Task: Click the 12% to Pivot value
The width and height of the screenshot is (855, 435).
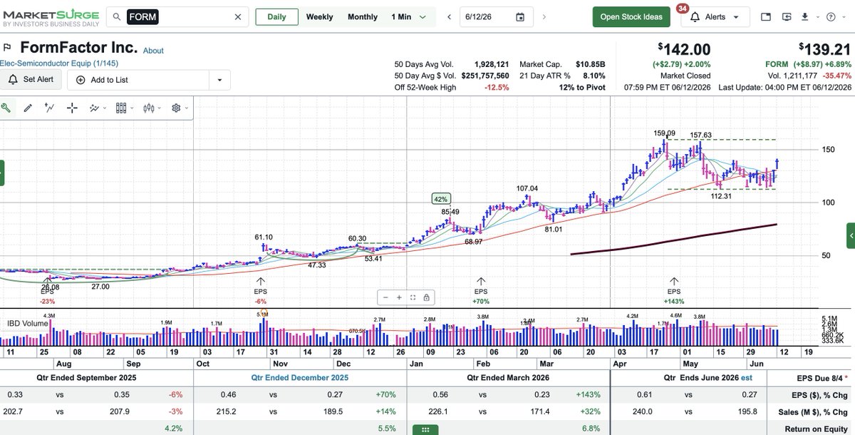Action: click(x=582, y=87)
